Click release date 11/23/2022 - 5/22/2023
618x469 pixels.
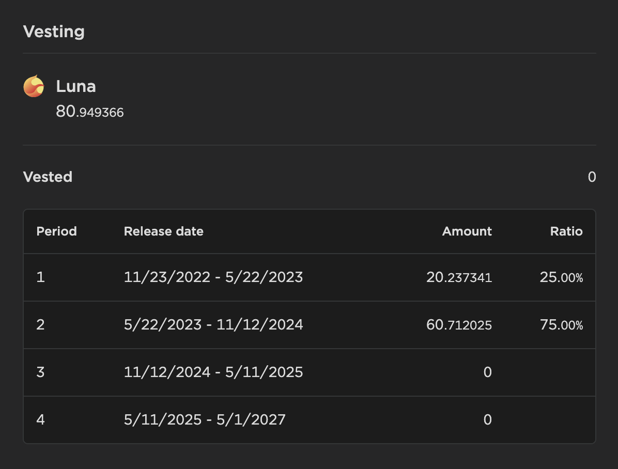213,277
